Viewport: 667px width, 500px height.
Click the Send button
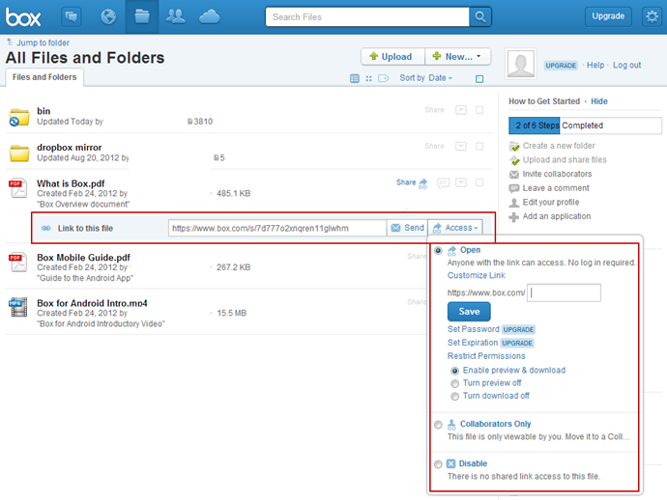click(408, 228)
